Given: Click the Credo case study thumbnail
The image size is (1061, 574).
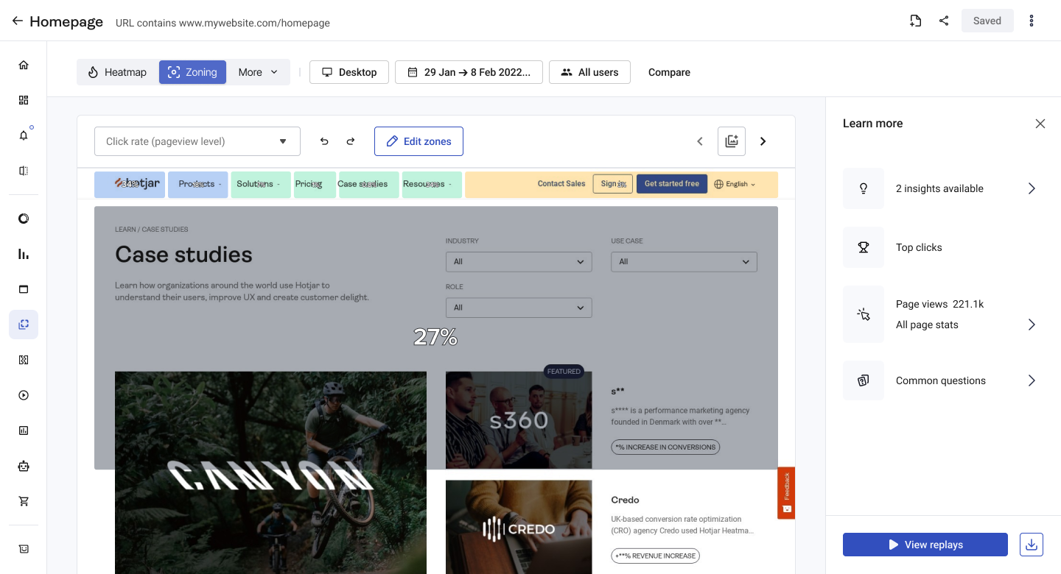Looking at the screenshot, I should (519, 527).
